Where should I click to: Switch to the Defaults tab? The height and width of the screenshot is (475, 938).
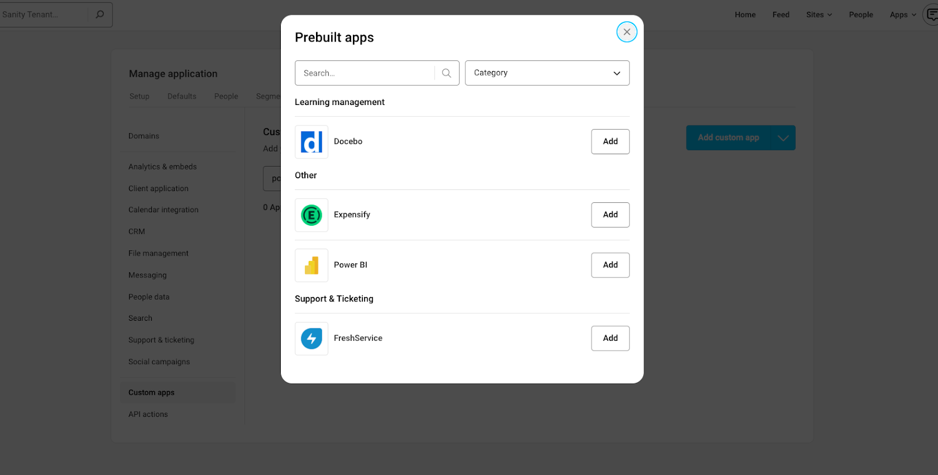point(182,96)
